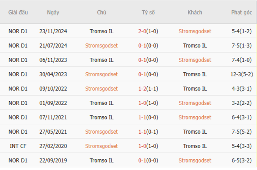Click the 12-3 corner kick result
Image resolution: width=257 pixels, height=170 pixels.
click(237, 74)
